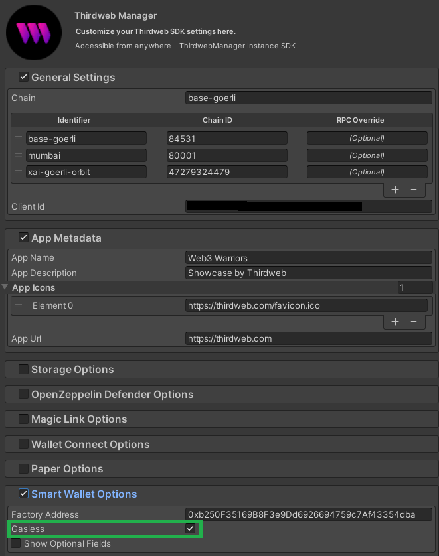
Task: Grab the xai-goerli-orbit row reorder handle
Action: pyautogui.click(x=18, y=172)
